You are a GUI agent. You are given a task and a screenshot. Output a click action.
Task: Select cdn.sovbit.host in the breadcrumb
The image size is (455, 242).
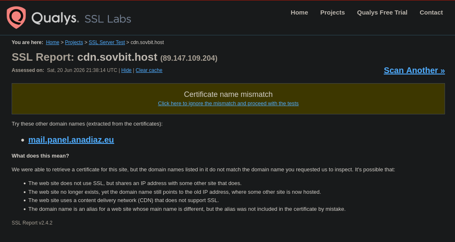click(147, 42)
